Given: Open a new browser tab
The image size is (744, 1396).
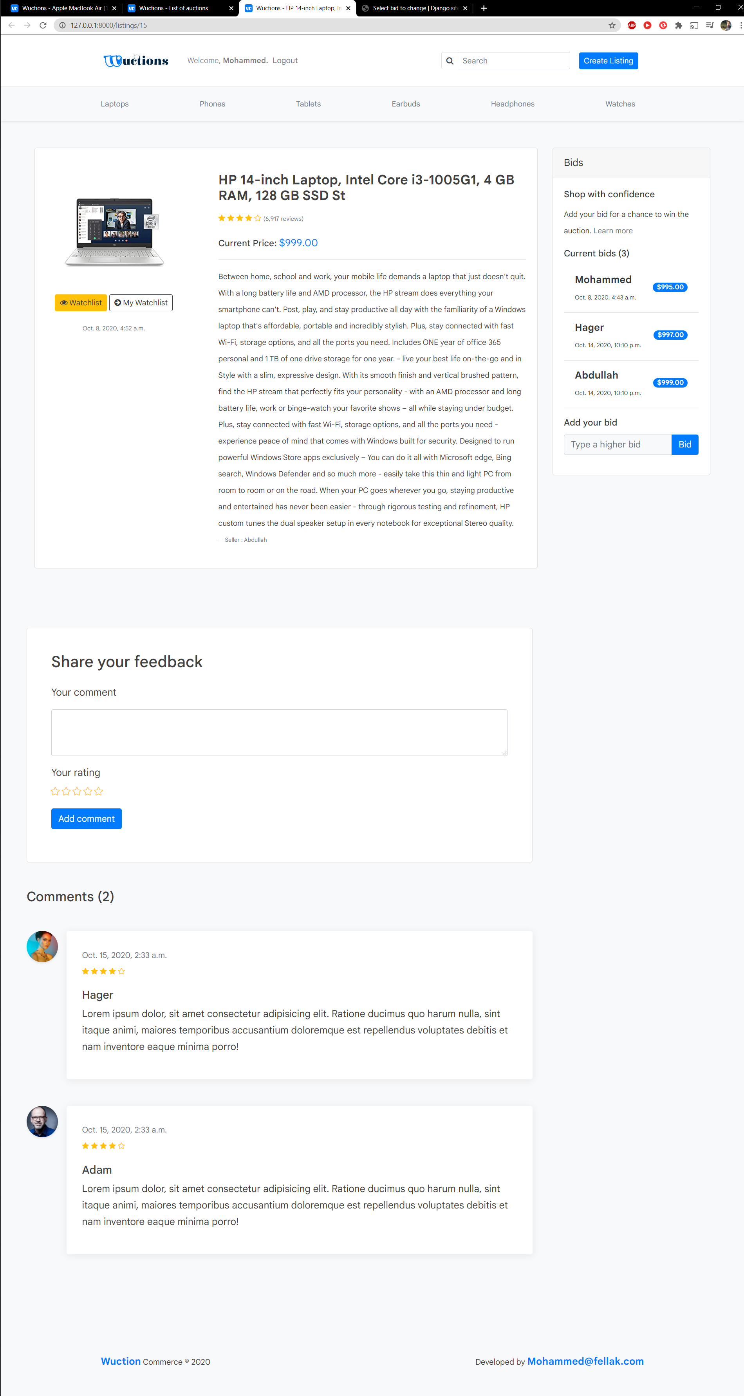Looking at the screenshot, I should 483,8.
